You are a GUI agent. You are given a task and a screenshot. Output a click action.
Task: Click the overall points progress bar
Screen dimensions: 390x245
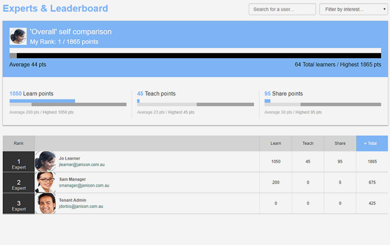click(x=195, y=53)
